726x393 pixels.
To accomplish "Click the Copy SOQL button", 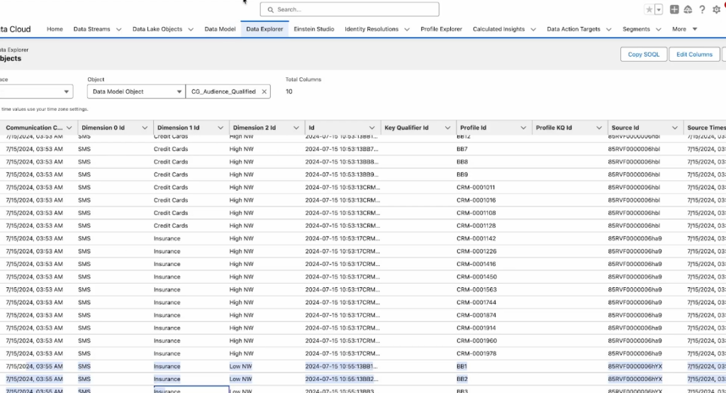I will coord(644,54).
